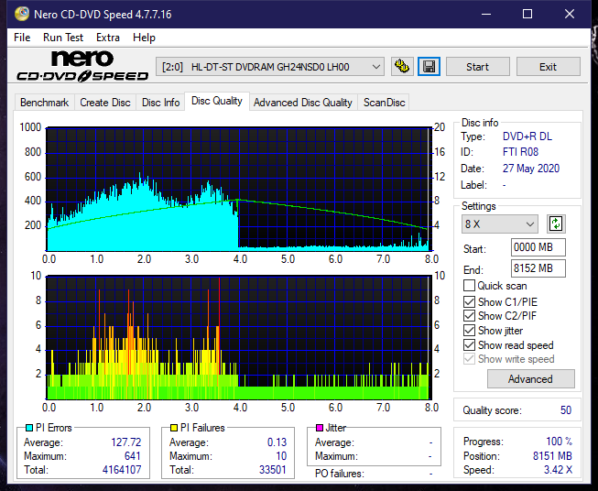Click the PI Failures graph area
598x491 pixels.
pyautogui.click(x=238, y=338)
